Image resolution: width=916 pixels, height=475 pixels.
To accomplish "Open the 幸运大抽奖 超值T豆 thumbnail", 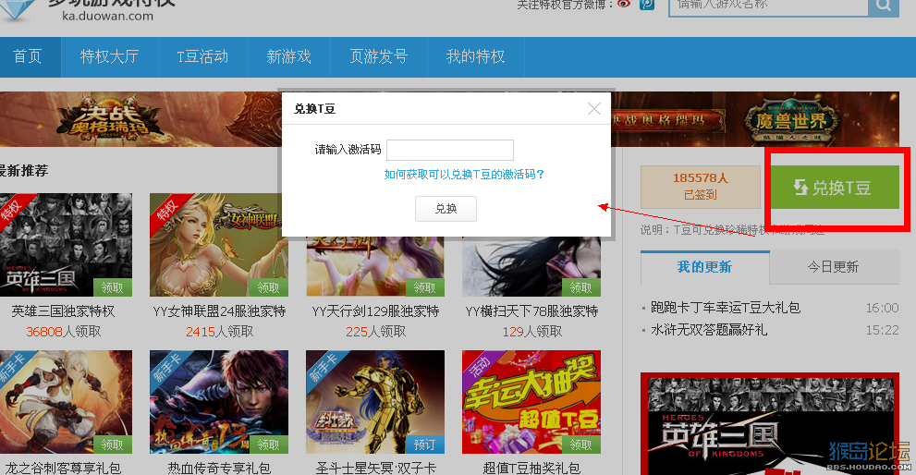I will click(531, 402).
